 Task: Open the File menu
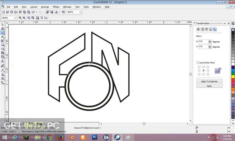pyautogui.click(x=8, y=7)
